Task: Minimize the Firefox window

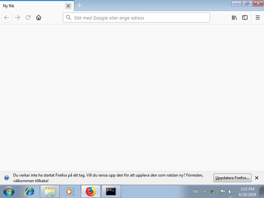Action: [236, 4]
